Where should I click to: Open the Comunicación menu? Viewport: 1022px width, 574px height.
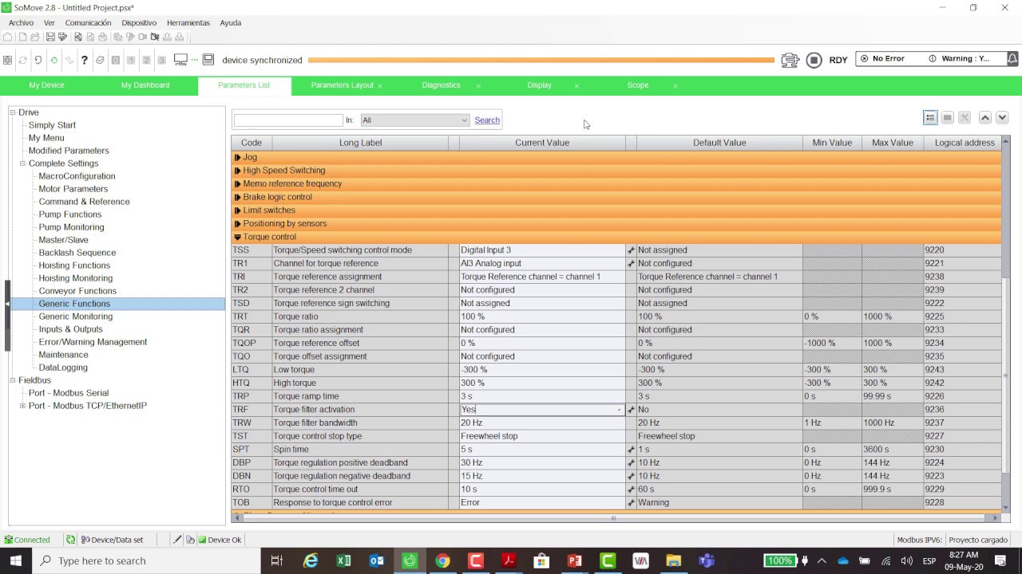pyautogui.click(x=88, y=23)
